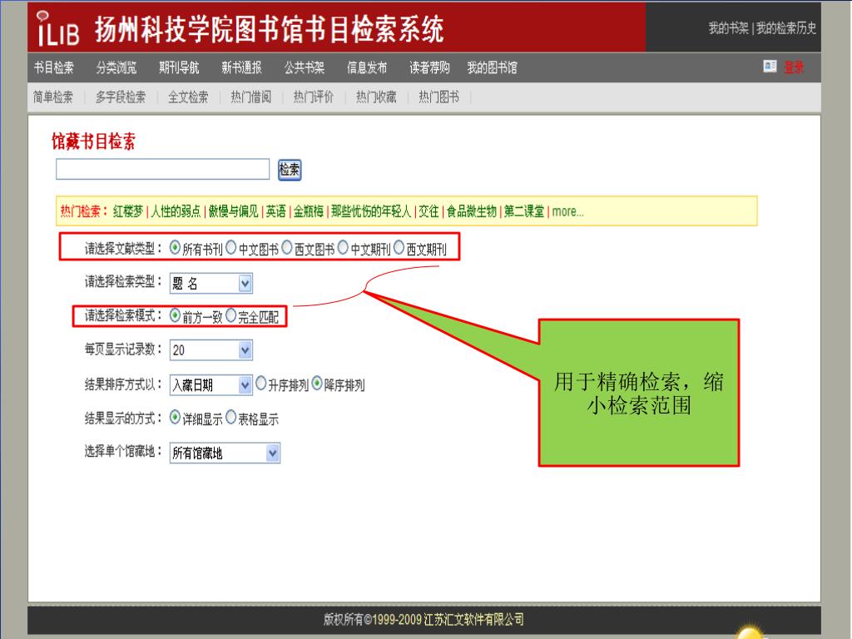Click the more... hot search link
This screenshot has height=639, width=852.
pyautogui.click(x=567, y=211)
